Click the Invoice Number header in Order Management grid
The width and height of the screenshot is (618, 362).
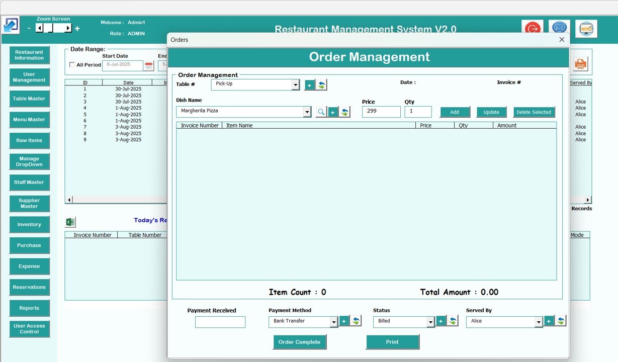pyautogui.click(x=200, y=125)
